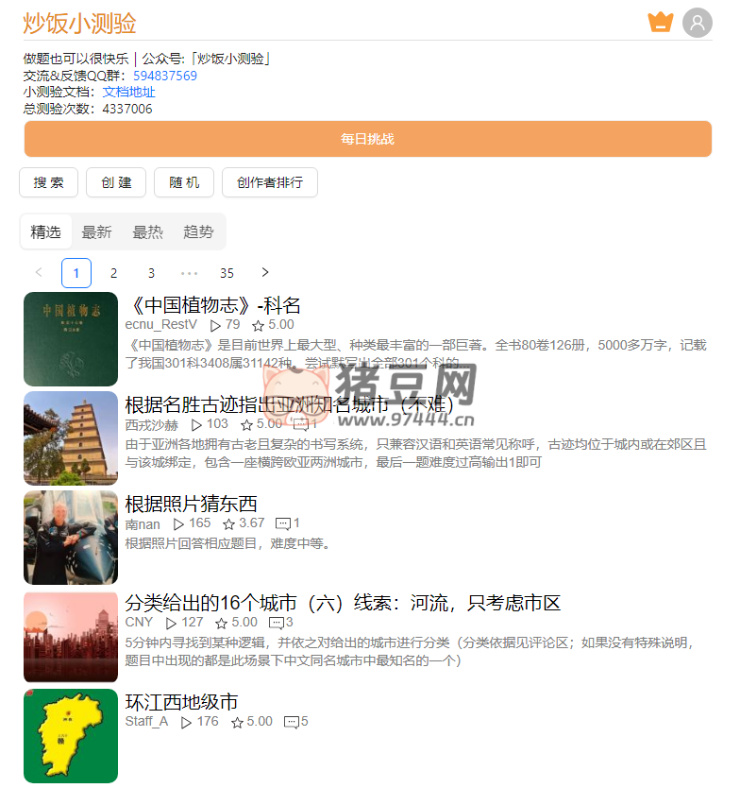740x788 pixels.
Task: Click the star rating icon of 《中国植物志》-科名
Action: tap(258, 326)
